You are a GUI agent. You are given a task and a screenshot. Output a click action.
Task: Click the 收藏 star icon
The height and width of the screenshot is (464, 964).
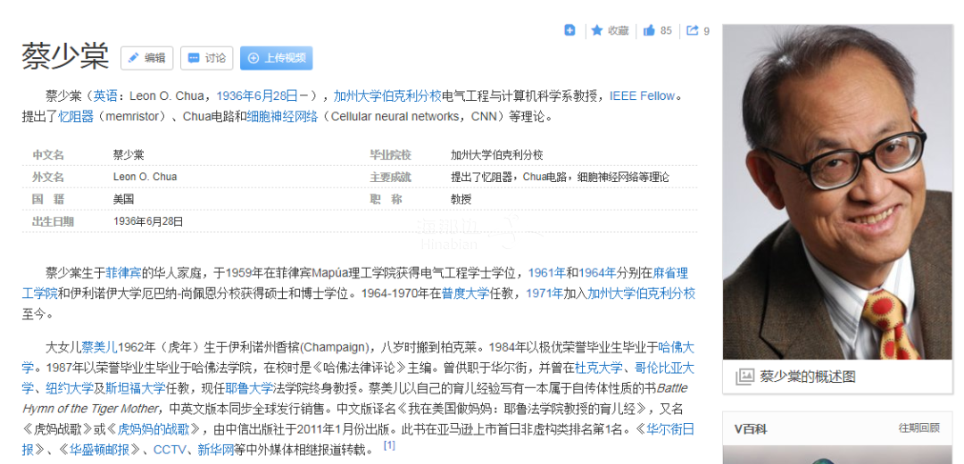[x=597, y=30]
